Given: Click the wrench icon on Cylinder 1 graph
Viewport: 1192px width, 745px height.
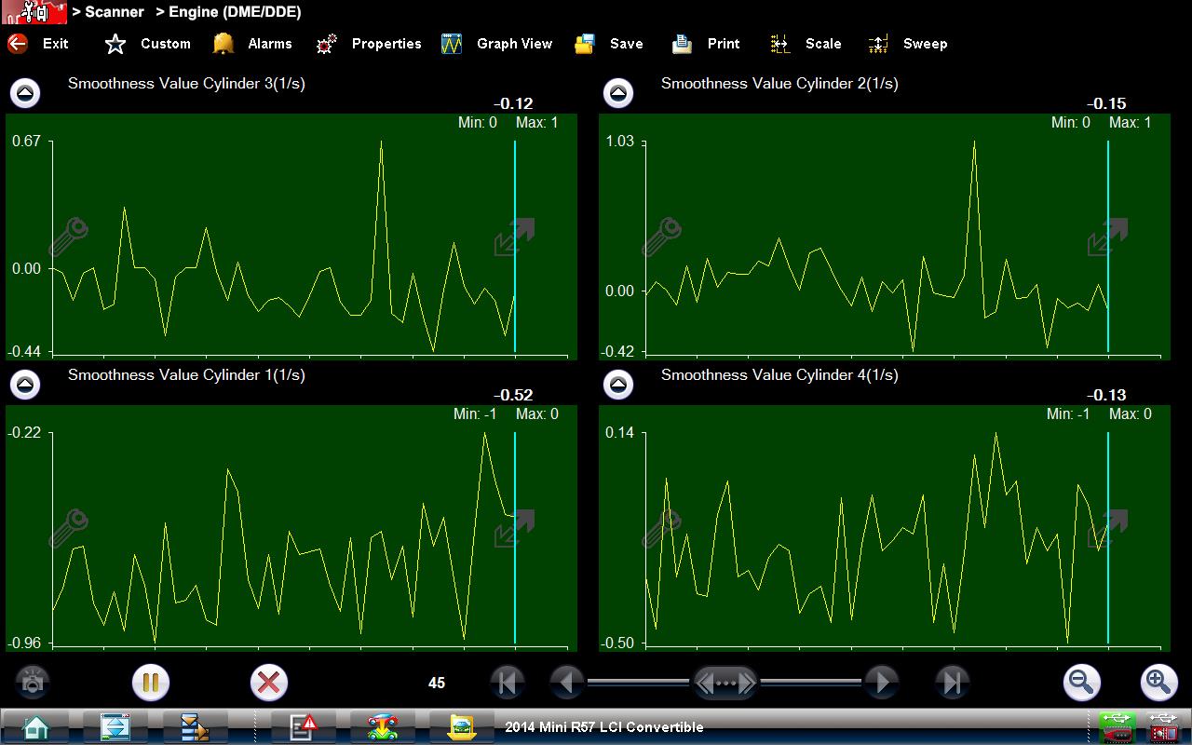Looking at the screenshot, I should click(x=68, y=528).
